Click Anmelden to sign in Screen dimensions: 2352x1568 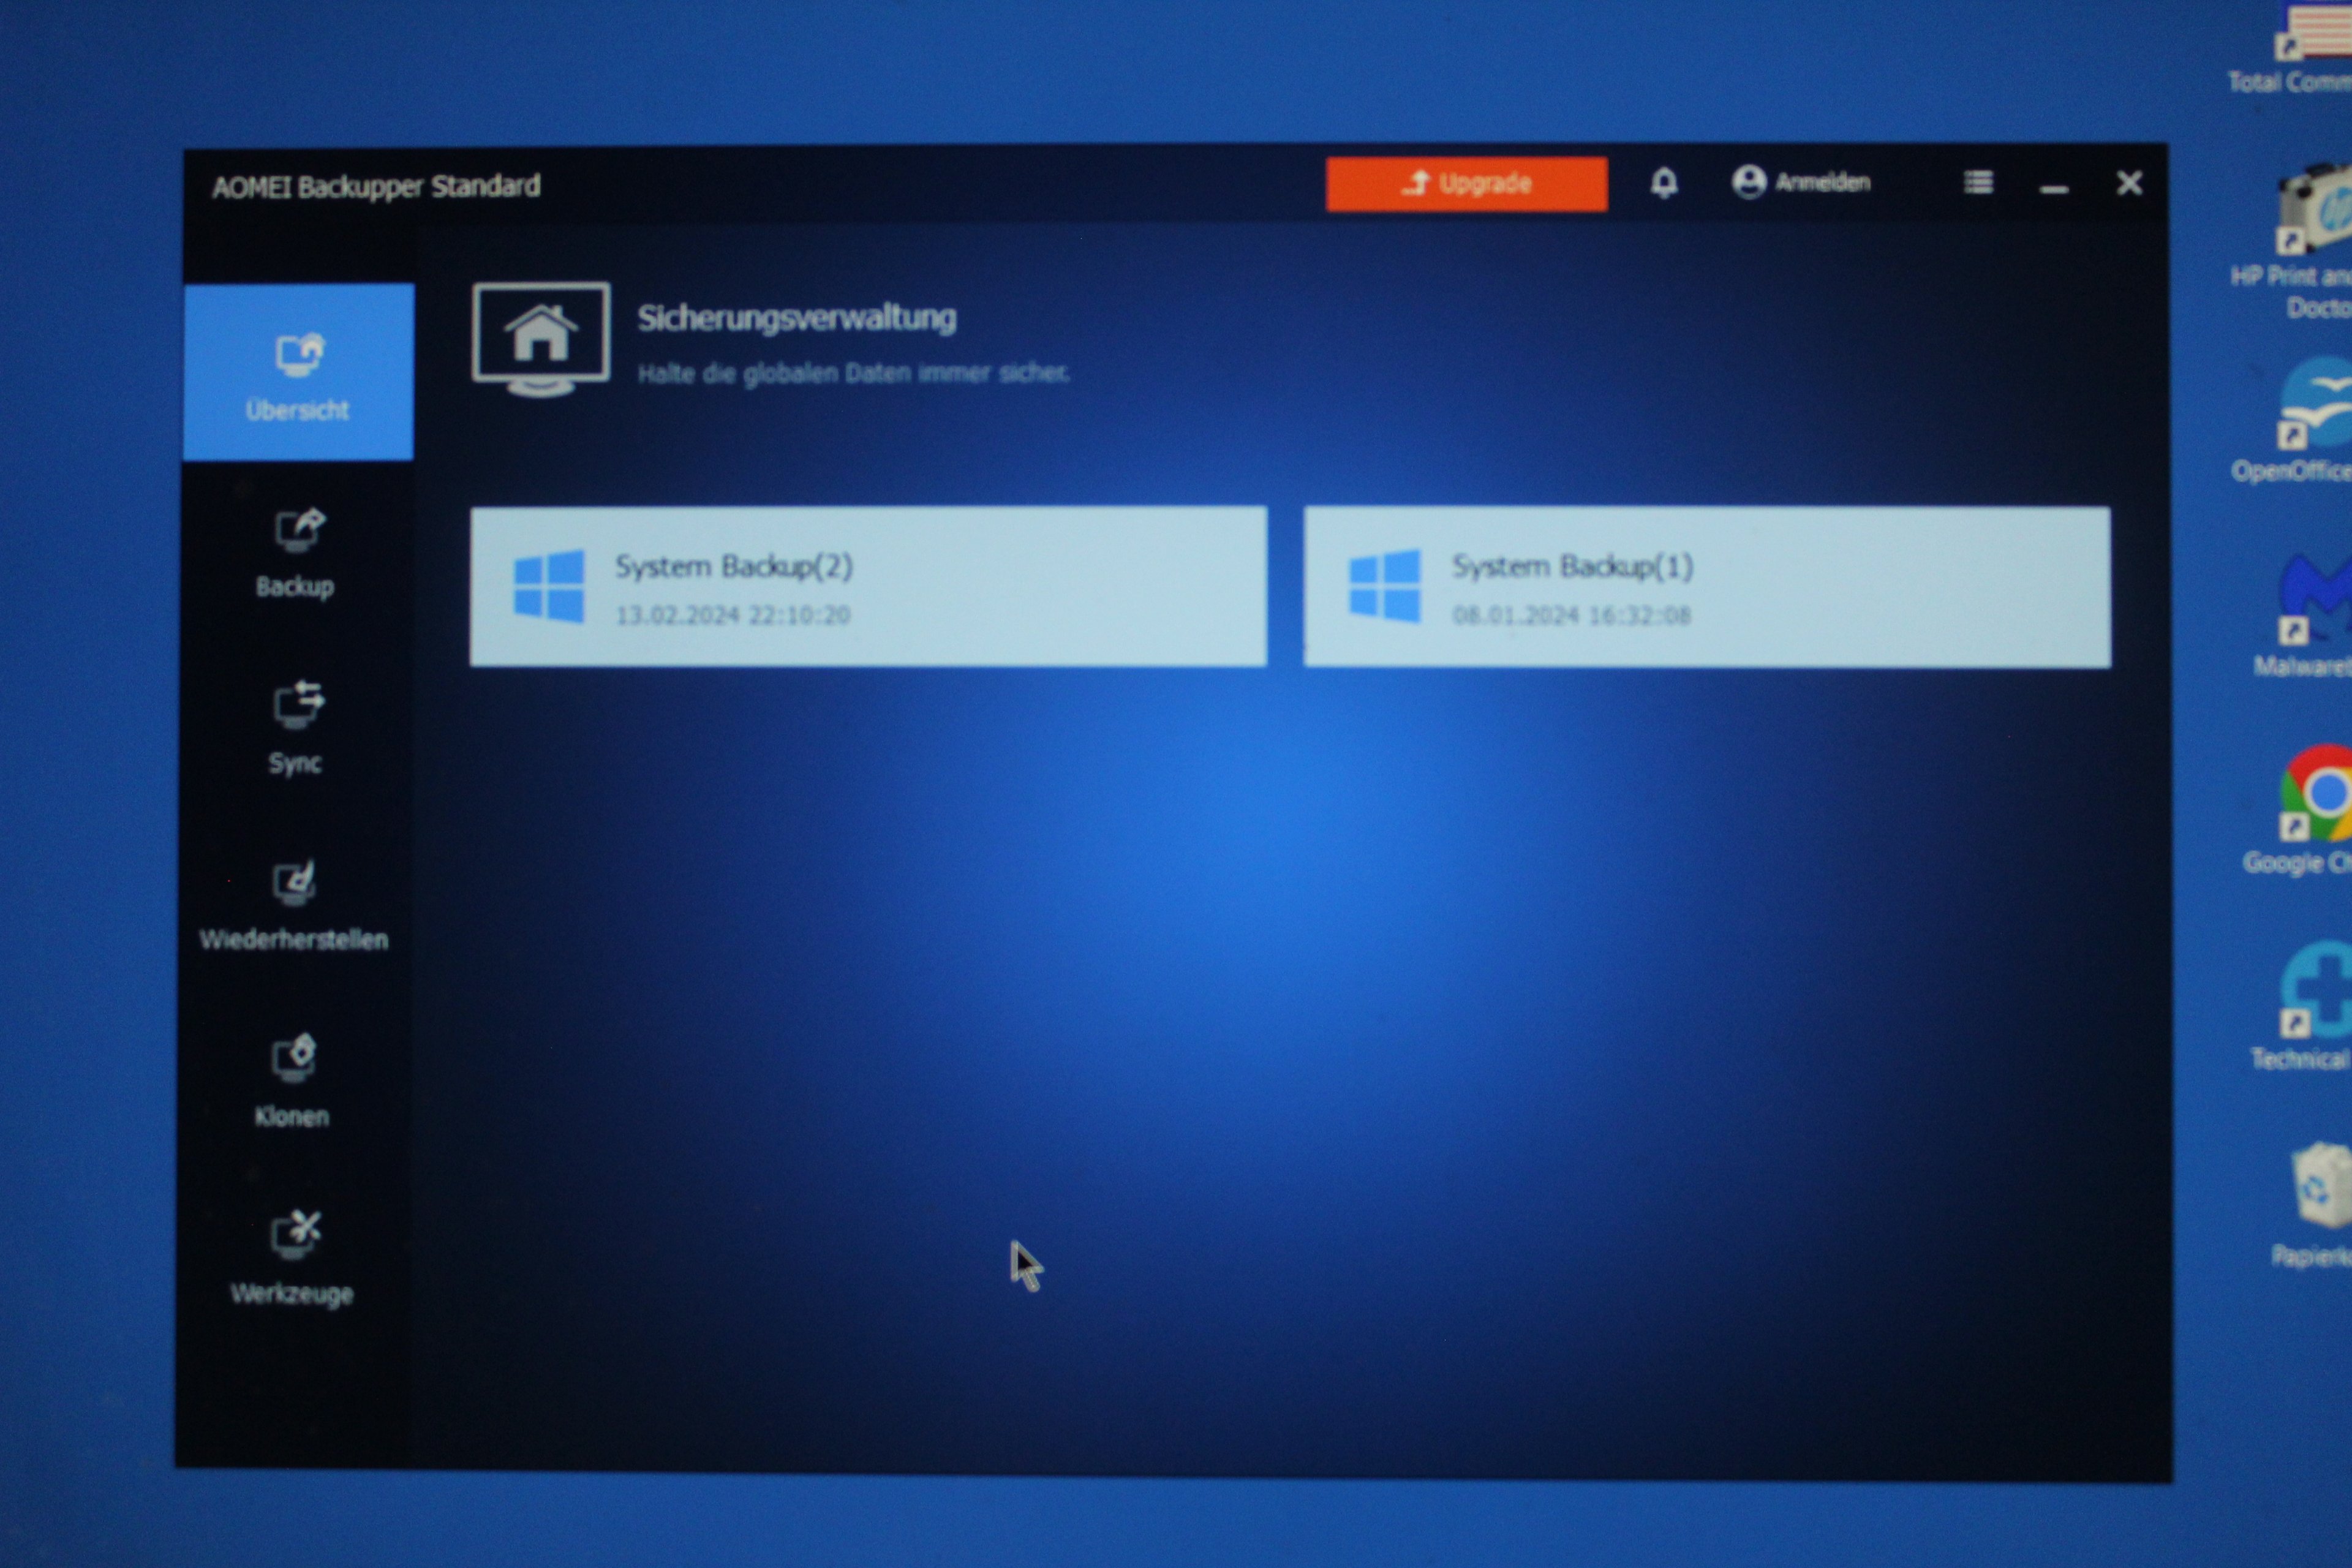coord(1821,183)
